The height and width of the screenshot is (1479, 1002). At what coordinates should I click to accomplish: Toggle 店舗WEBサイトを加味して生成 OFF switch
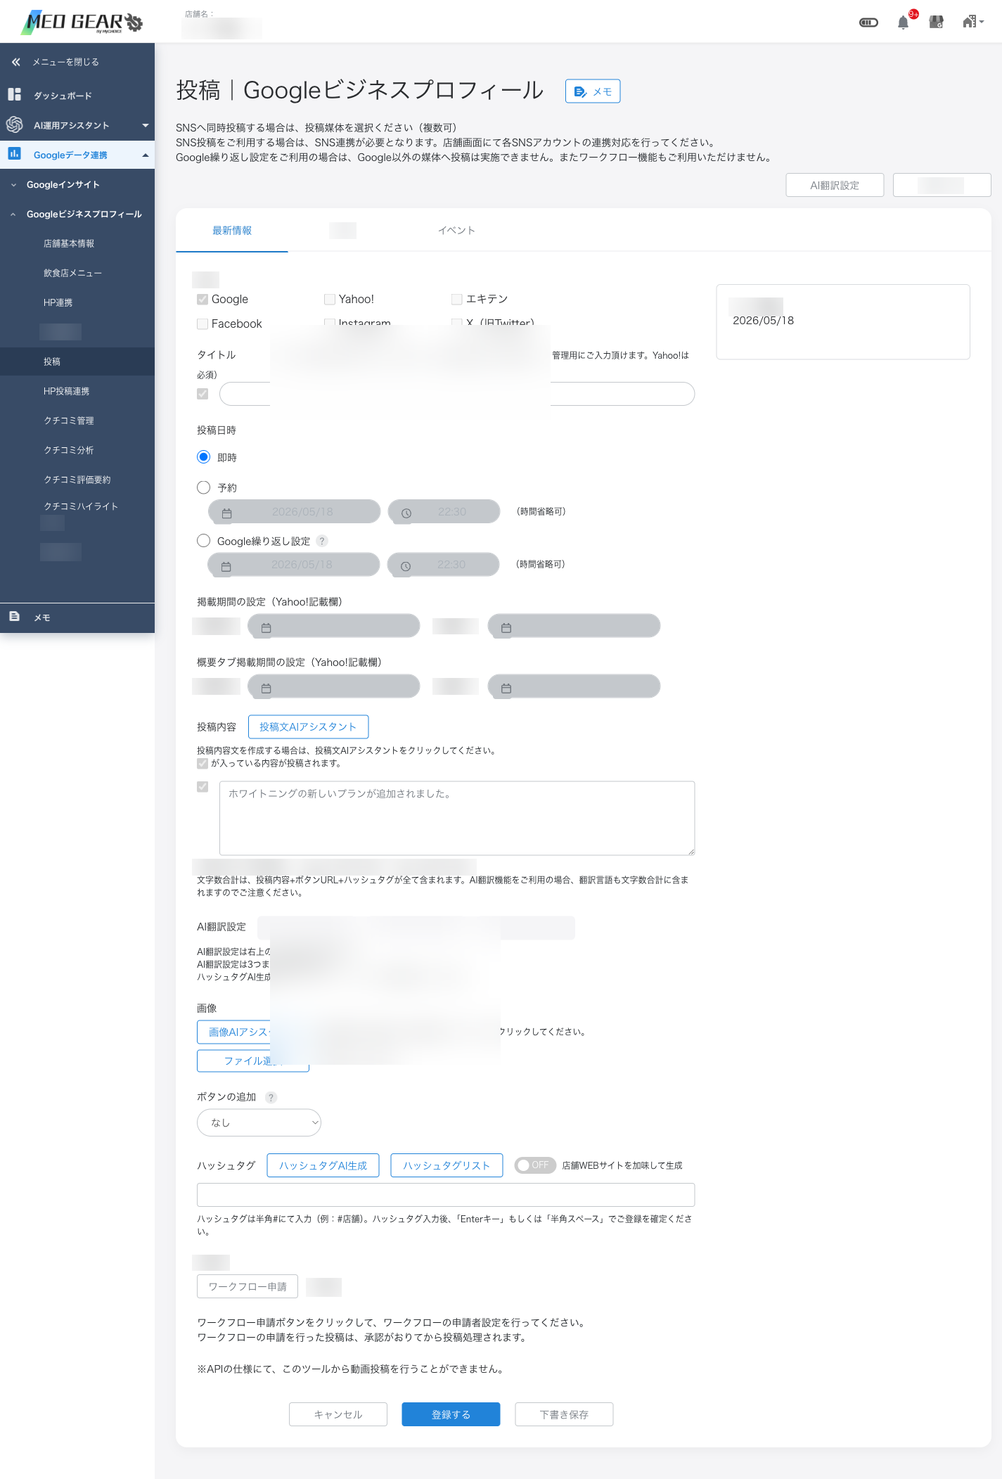coord(534,1165)
